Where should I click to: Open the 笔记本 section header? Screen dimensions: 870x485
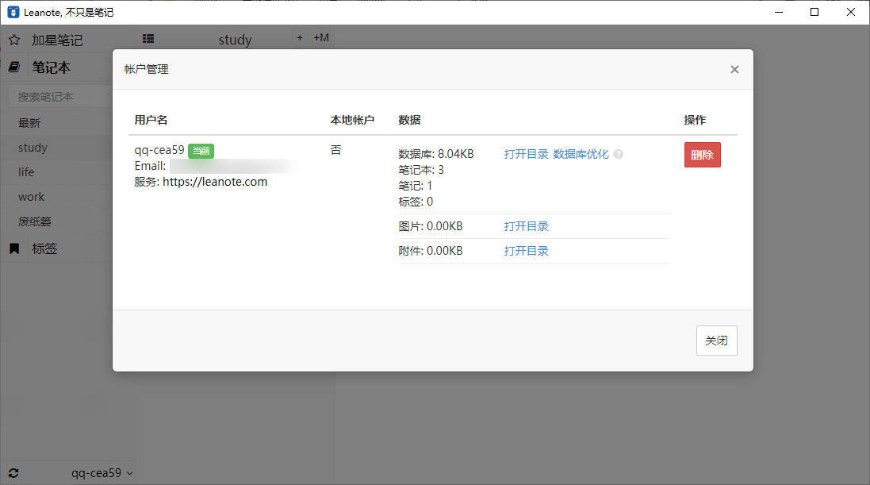coord(51,67)
